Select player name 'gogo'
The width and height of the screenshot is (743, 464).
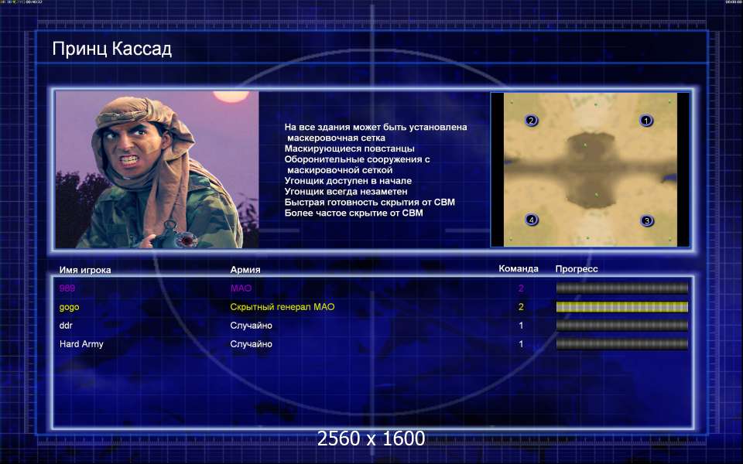(x=69, y=307)
